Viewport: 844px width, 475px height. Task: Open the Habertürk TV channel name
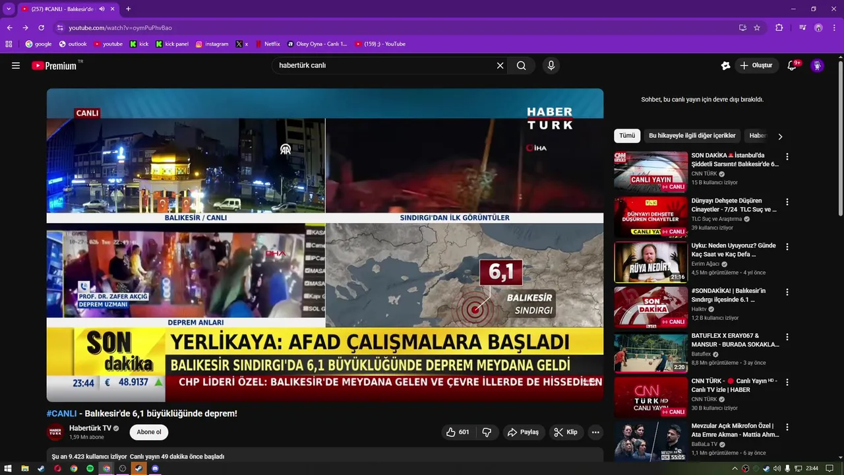coord(90,428)
